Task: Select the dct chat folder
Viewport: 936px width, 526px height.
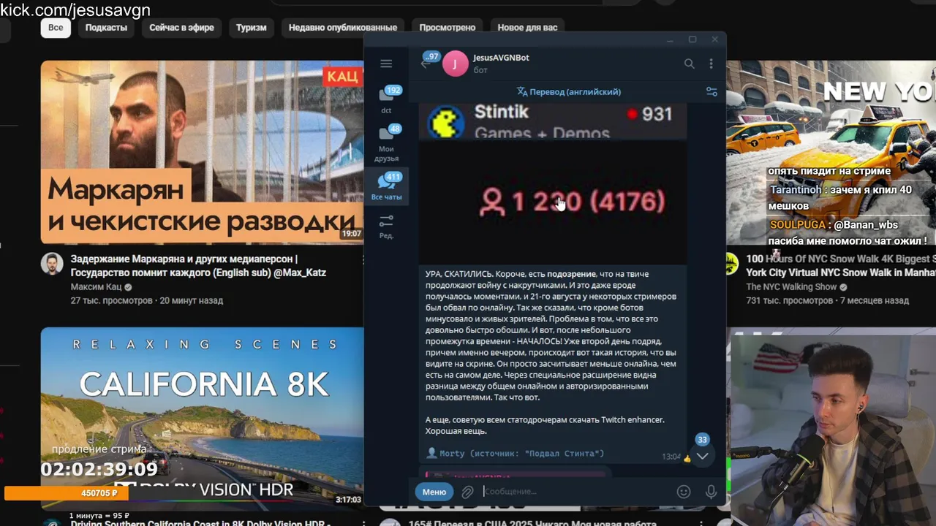Action: pos(386,99)
